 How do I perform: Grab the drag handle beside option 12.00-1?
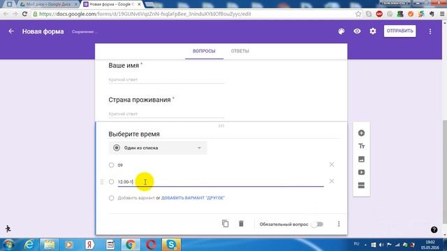[102, 181]
